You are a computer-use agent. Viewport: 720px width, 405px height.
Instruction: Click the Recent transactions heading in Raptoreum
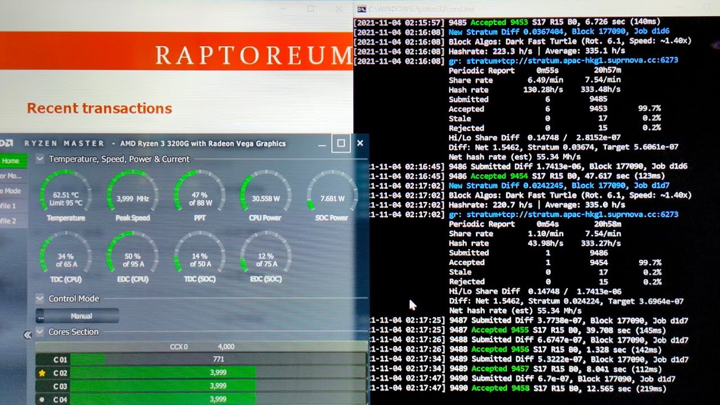tap(100, 109)
